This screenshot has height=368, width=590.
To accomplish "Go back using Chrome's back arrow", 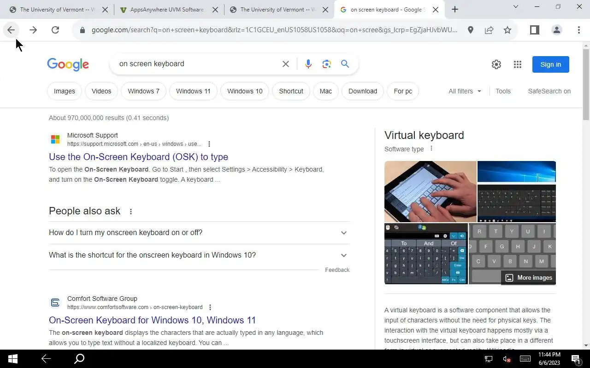I will [x=11, y=30].
